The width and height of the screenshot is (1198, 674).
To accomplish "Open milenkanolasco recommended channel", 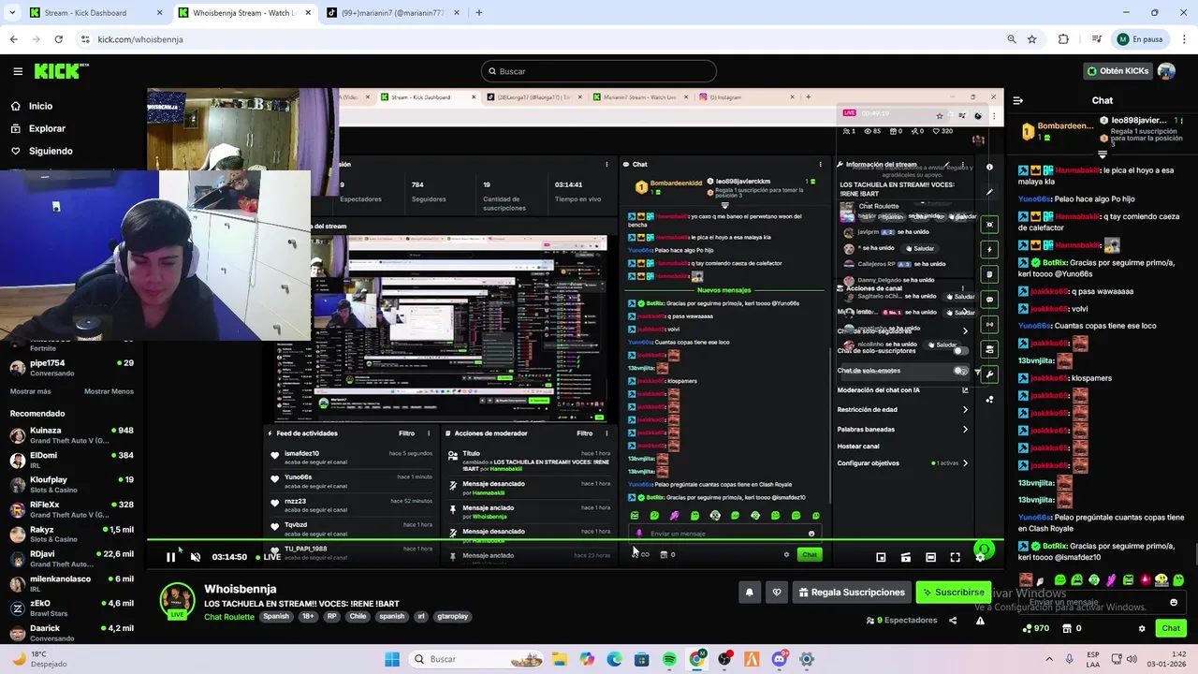I will click(71, 584).
